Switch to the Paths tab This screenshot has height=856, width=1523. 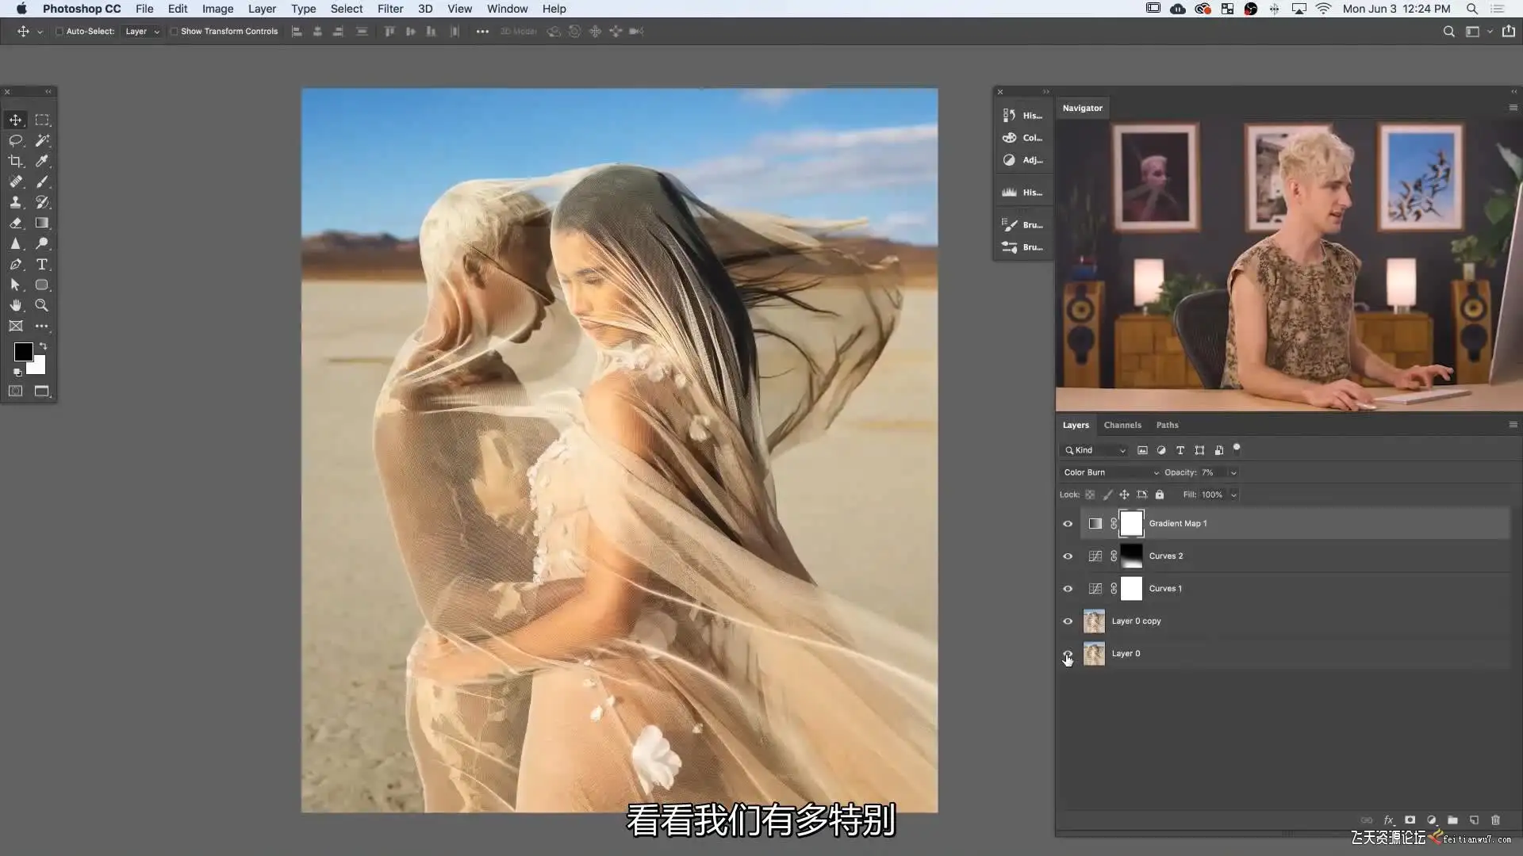[x=1167, y=425]
